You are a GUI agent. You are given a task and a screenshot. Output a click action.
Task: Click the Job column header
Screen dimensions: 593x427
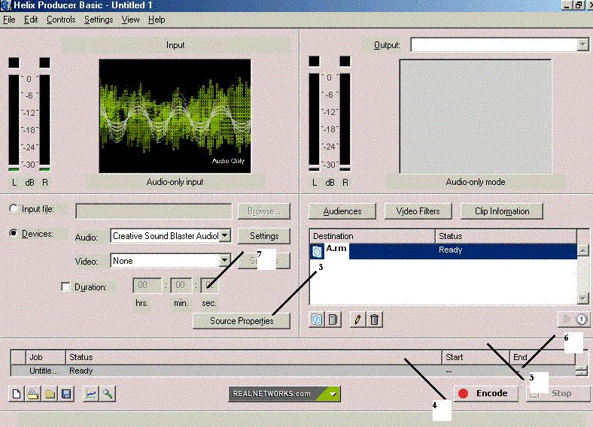[46, 357]
